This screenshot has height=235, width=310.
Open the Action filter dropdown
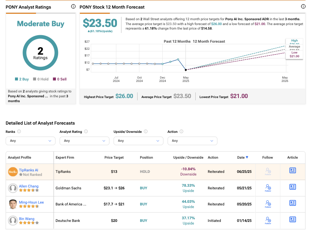pyautogui.click(x=192, y=141)
